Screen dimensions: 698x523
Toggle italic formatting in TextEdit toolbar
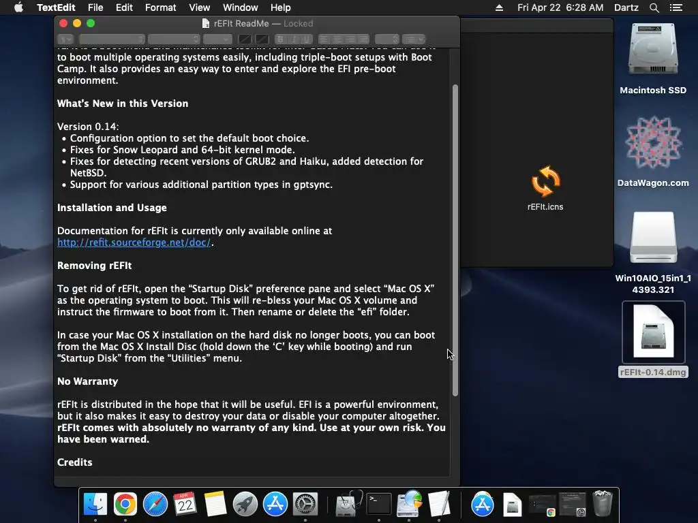(x=293, y=39)
